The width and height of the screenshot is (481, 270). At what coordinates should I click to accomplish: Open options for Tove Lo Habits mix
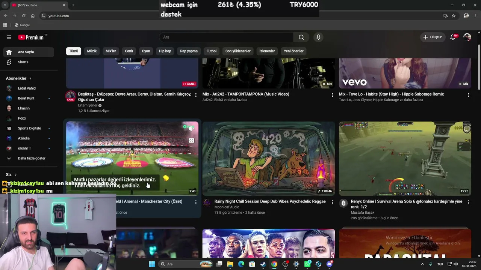[x=469, y=95]
